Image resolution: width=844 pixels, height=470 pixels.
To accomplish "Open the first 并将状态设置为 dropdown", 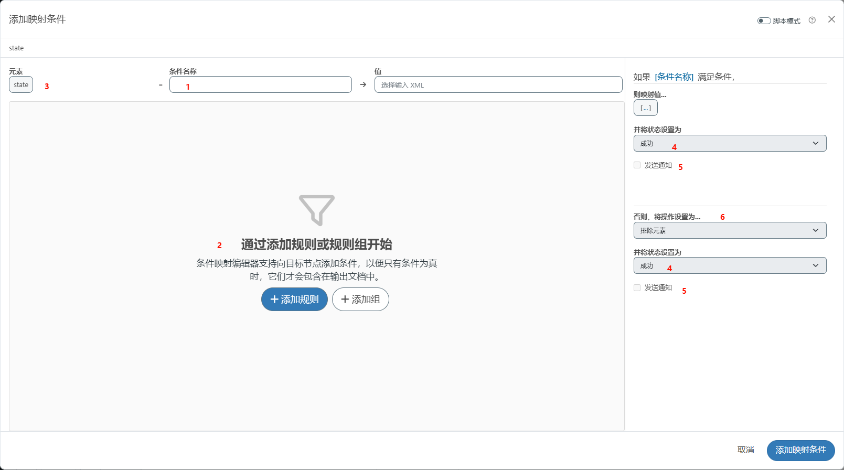I will (x=730, y=143).
